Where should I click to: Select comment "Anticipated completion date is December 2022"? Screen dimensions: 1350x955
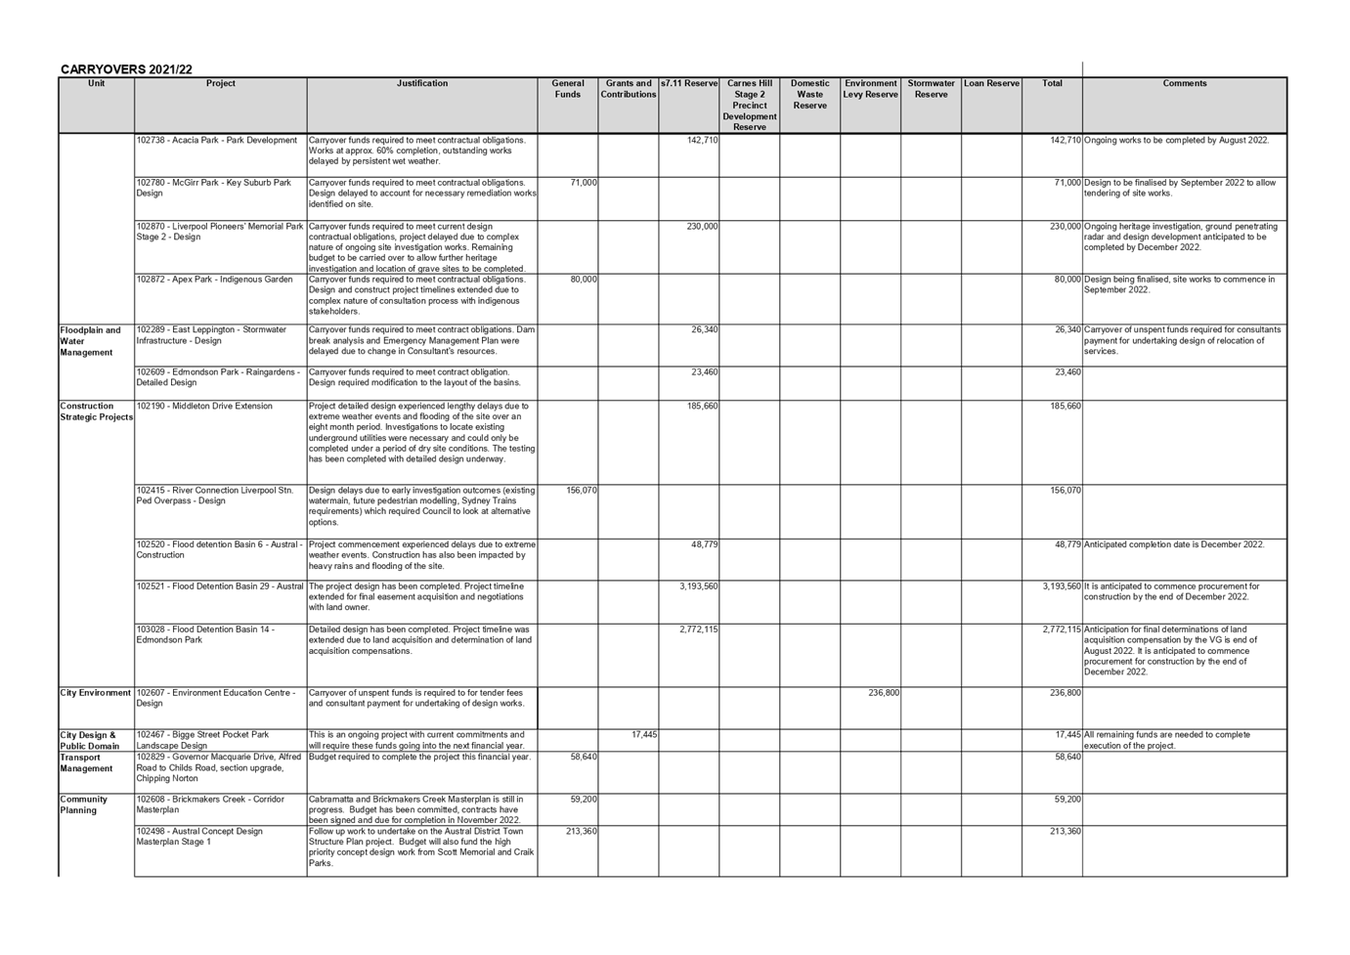tap(1174, 544)
